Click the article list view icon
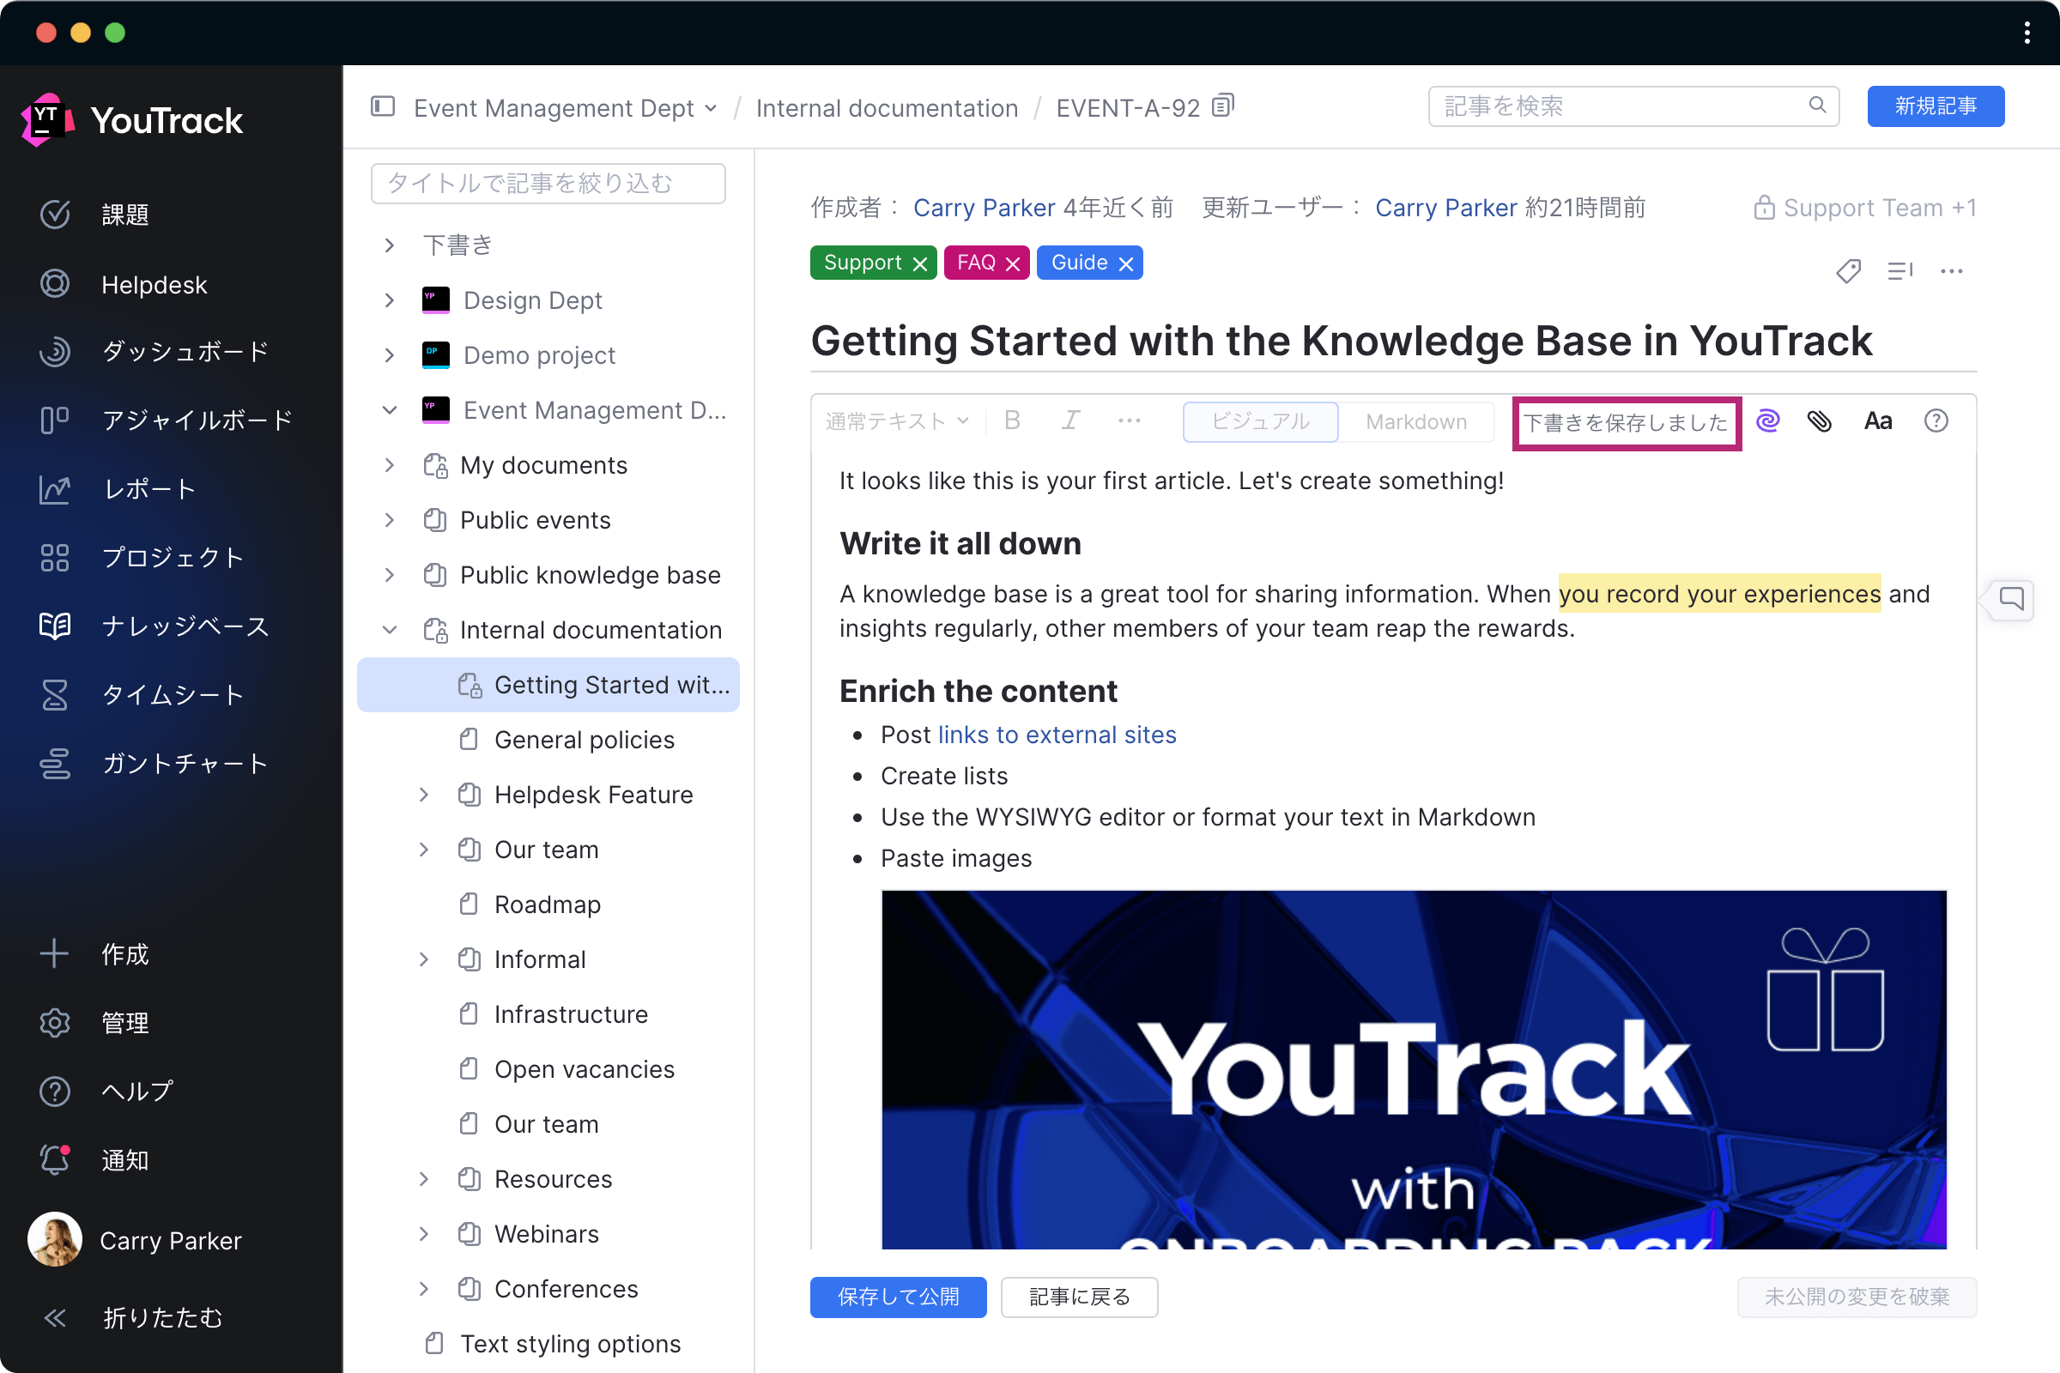This screenshot has width=2060, height=1373. coord(1900,271)
